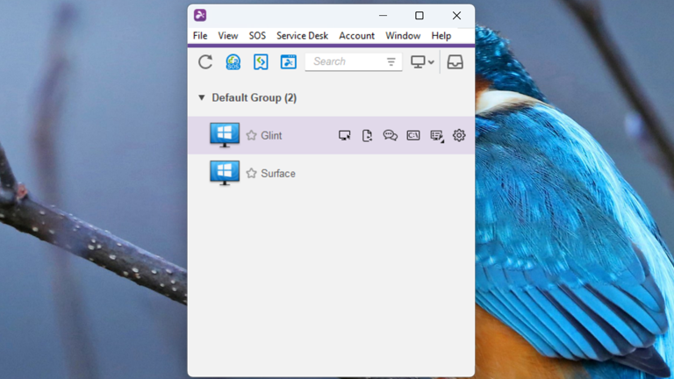Click the refresh computer list icon
This screenshot has height=379, width=674.
205,62
